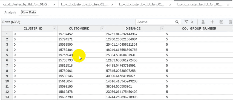Select row number 7 header
Screen dimensions: 233x100
pyautogui.click(x=7, y=65)
